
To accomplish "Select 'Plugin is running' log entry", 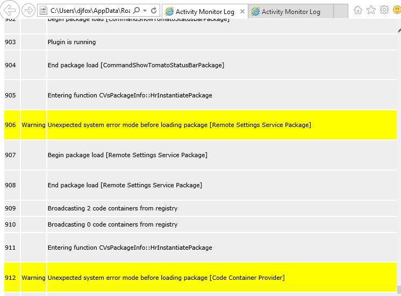I will 71,42.
